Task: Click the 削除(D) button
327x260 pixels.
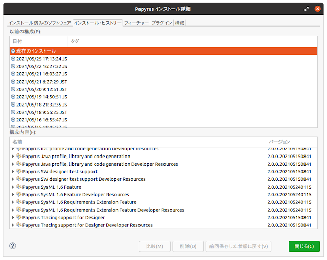Action: click(x=188, y=246)
